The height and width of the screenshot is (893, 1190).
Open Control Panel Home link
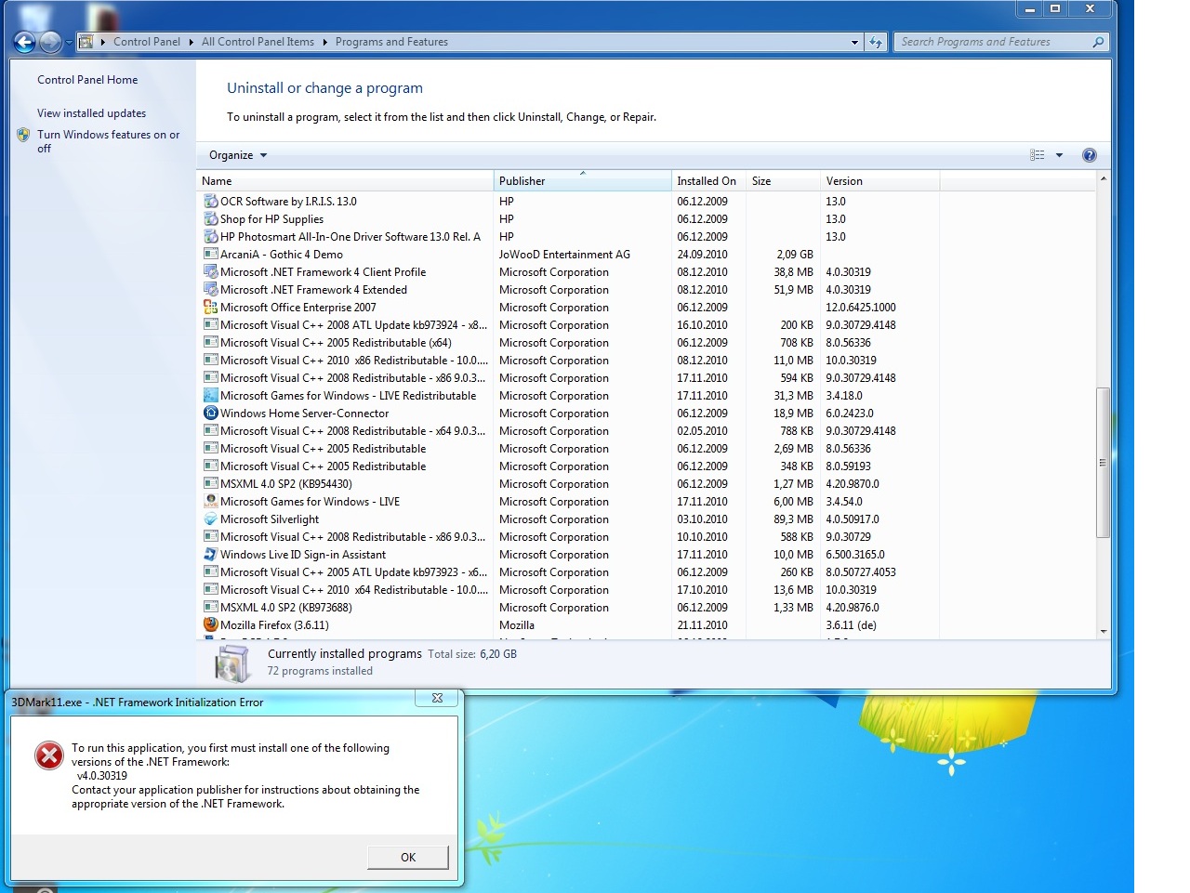pyautogui.click(x=87, y=80)
